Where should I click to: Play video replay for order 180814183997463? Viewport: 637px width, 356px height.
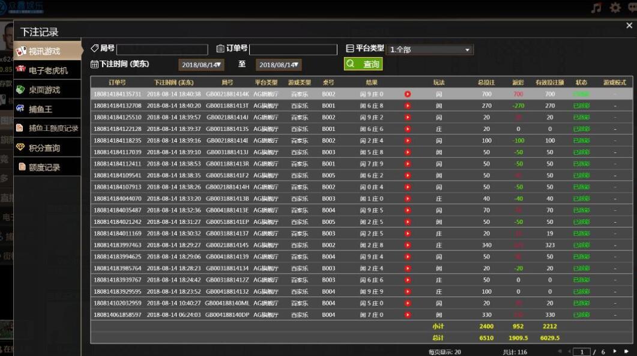pos(408,245)
